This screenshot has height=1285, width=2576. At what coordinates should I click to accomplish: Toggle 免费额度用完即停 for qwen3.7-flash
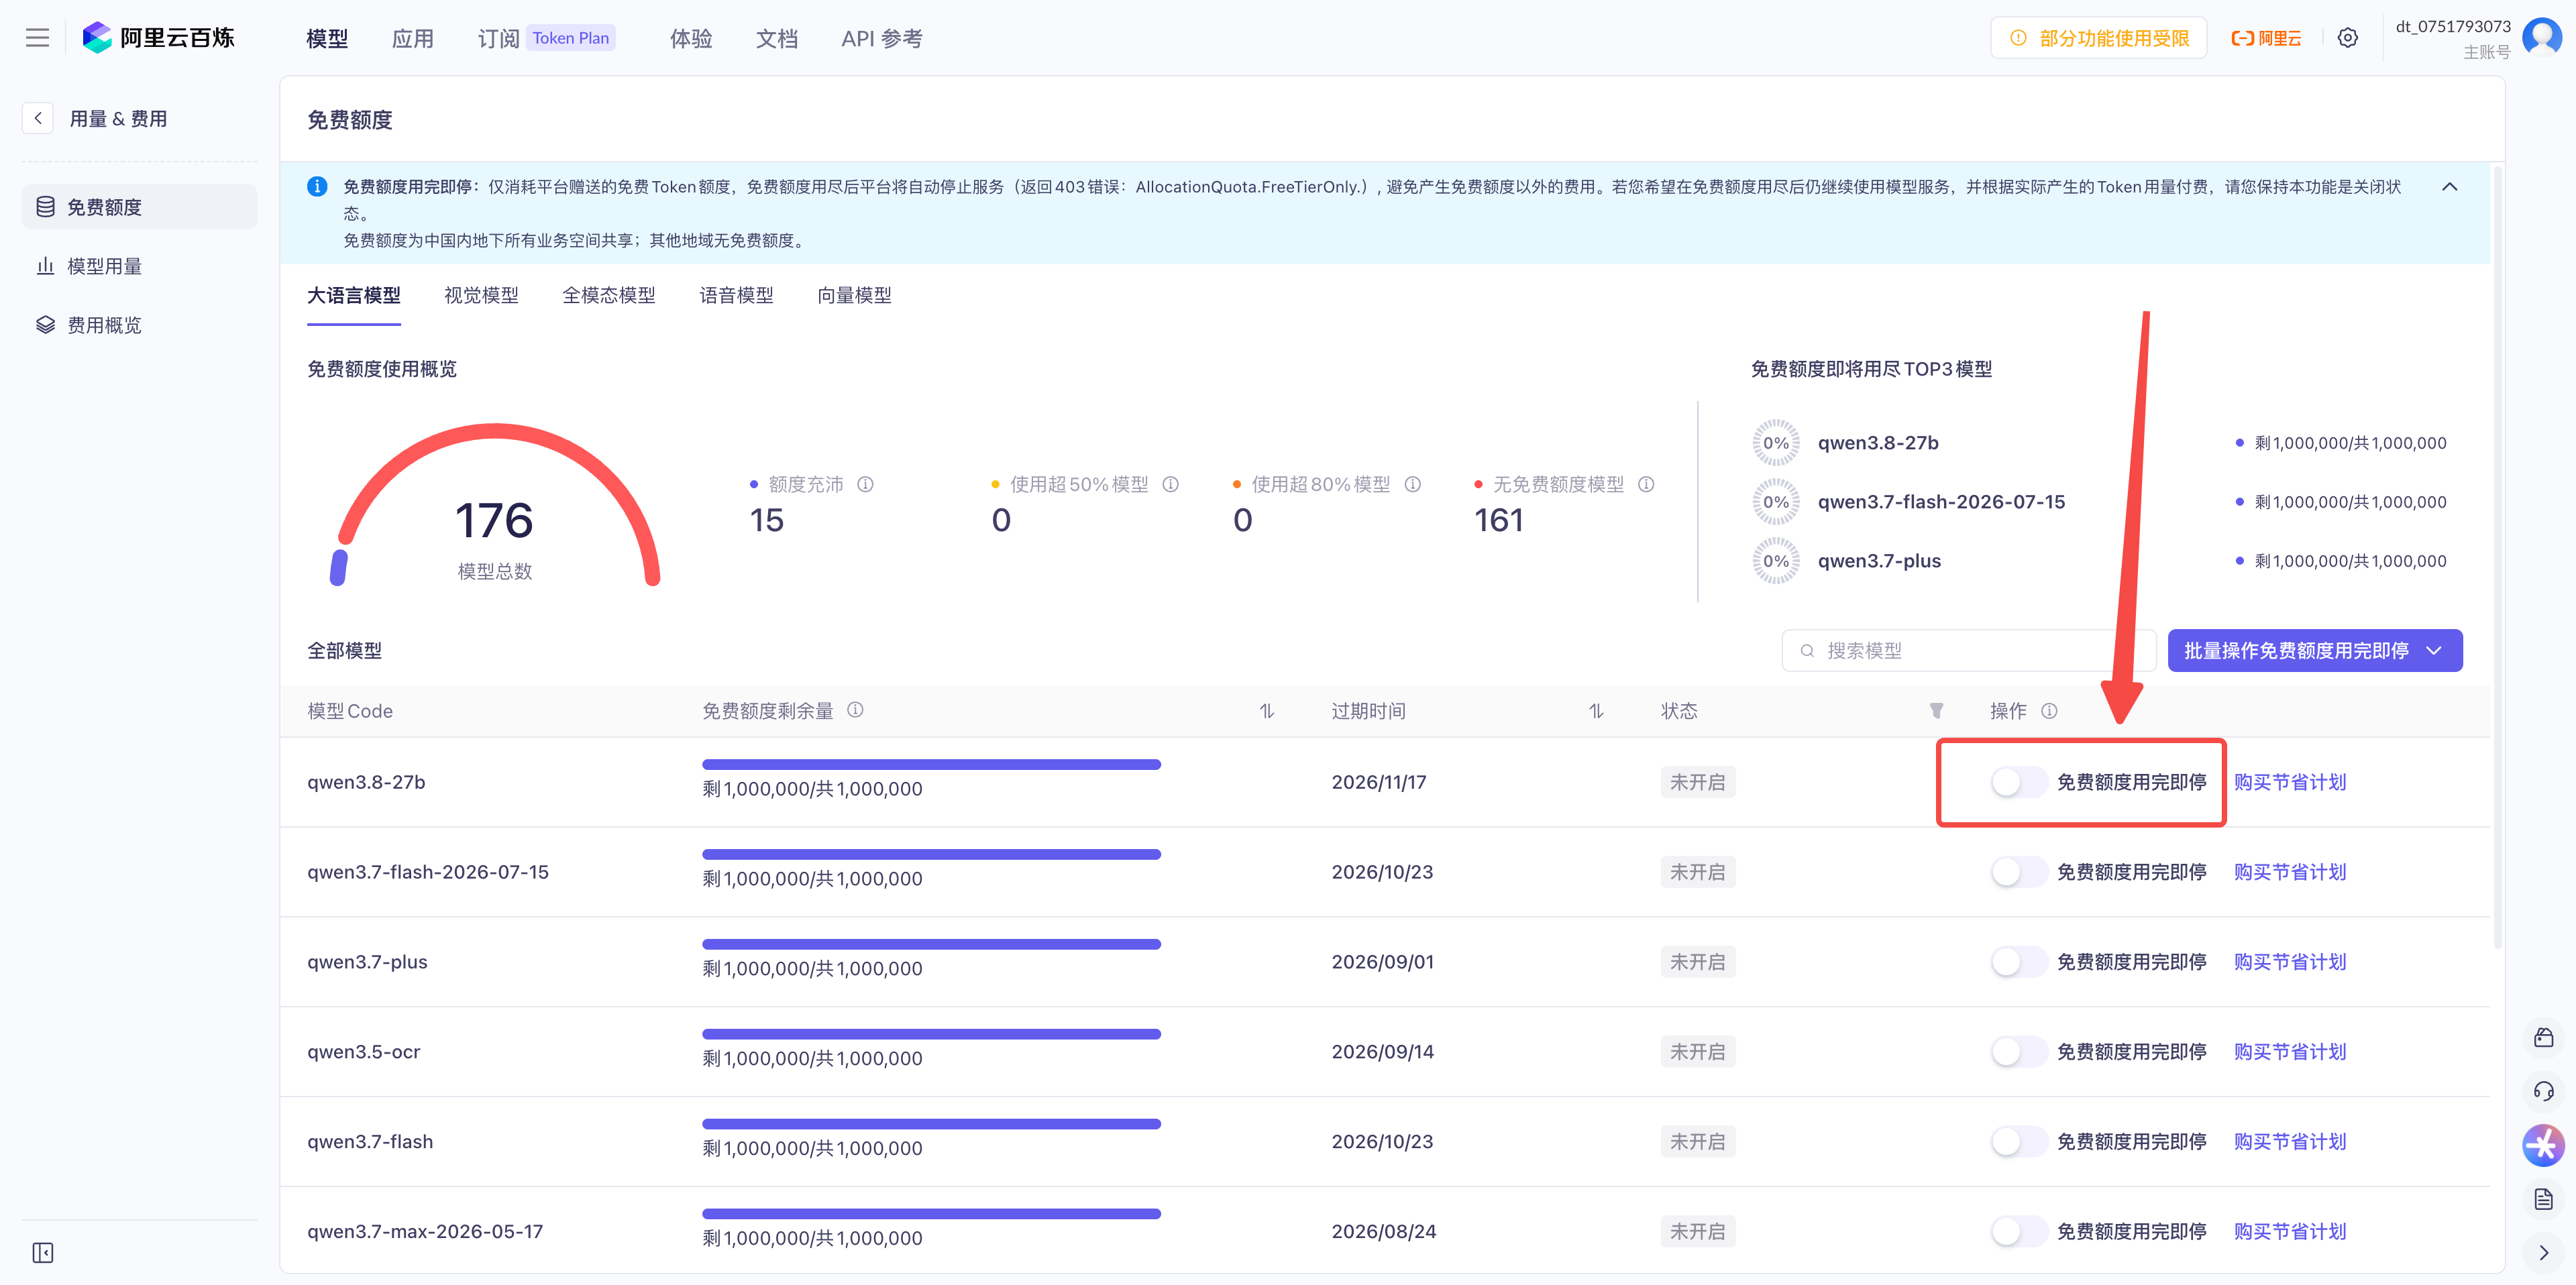point(2018,1142)
